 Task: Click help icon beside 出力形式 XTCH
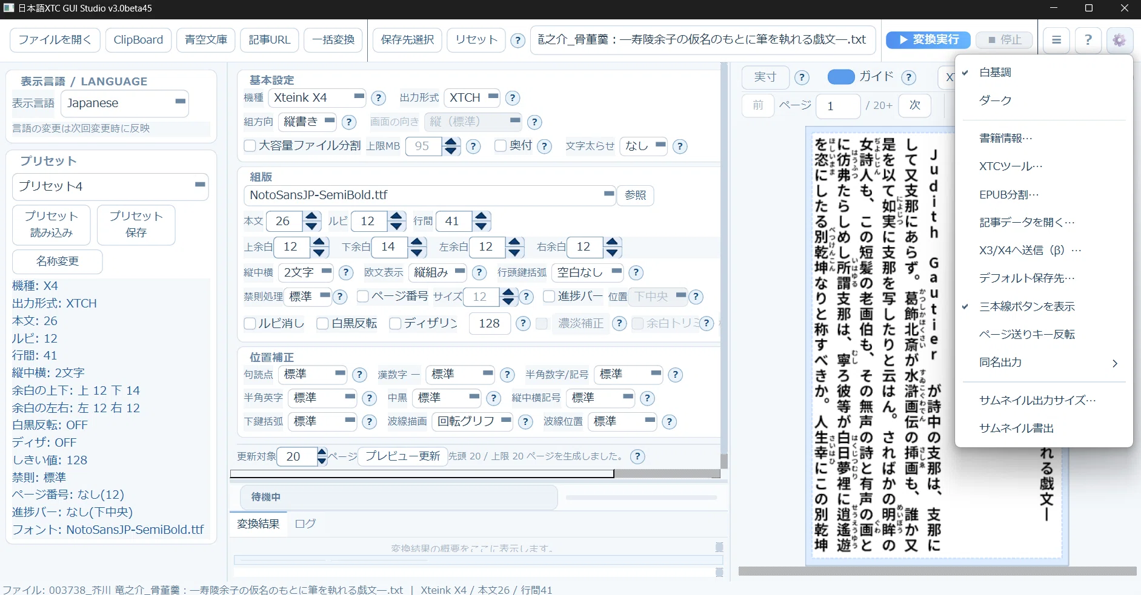pyautogui.click(x=513, y=98)
